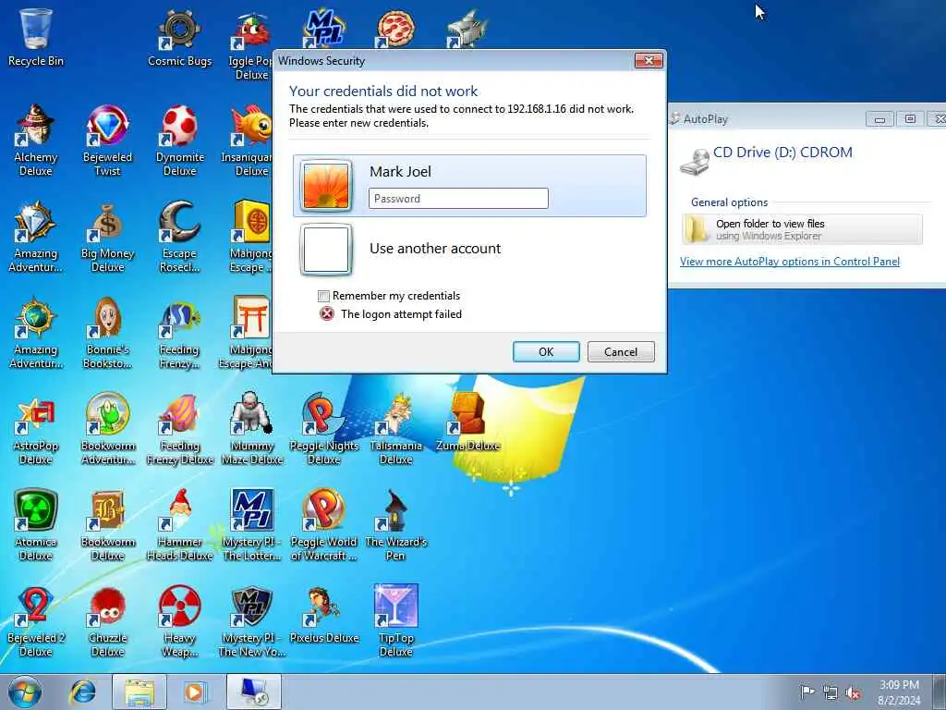Open Heavy Weapon shortcut icon
This screenshot has height=710, width=946.
click(180, 620)
